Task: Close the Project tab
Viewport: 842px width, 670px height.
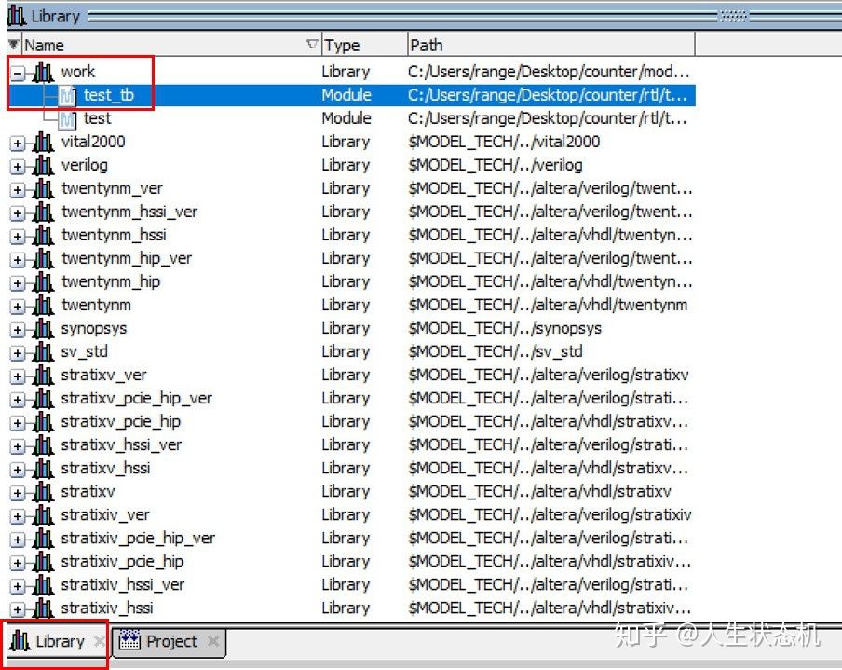Action: tap(213, 641)
